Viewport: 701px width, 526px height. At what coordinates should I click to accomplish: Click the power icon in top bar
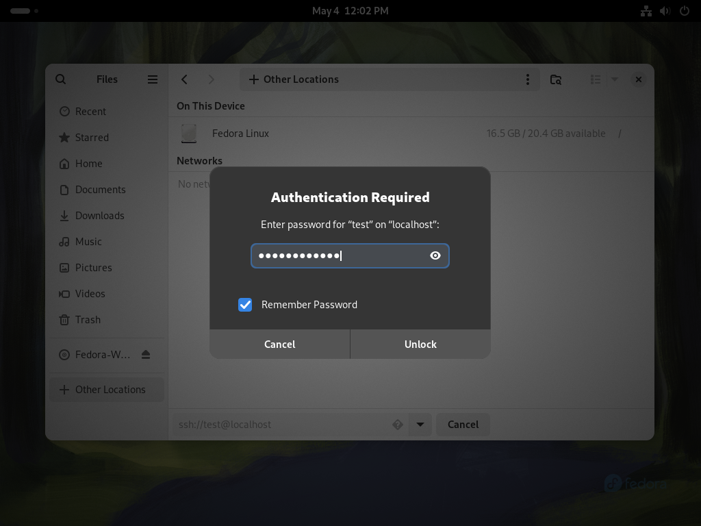tap(685, 11)
